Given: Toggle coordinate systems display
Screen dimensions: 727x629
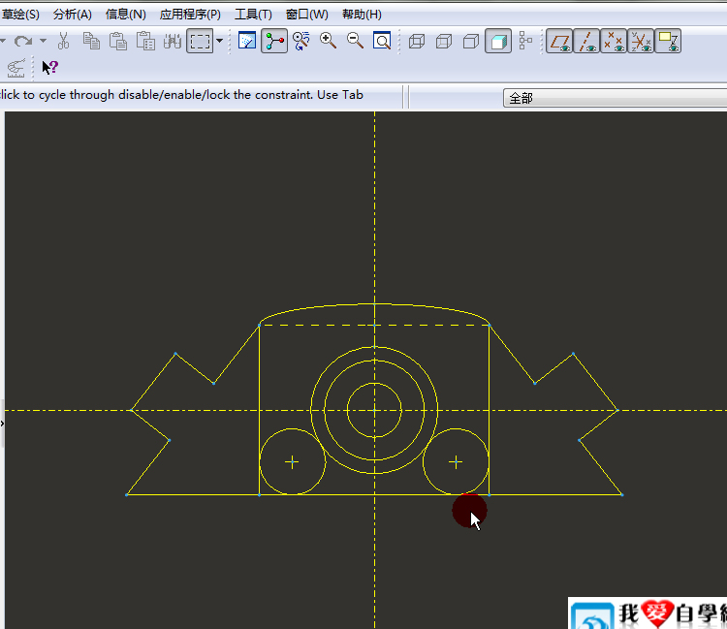Looking at the screenshot, I should pyautogui.click(x=641, y=42).
